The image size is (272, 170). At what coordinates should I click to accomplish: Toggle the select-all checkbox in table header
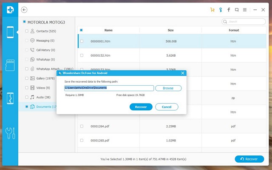coord(81,30)
